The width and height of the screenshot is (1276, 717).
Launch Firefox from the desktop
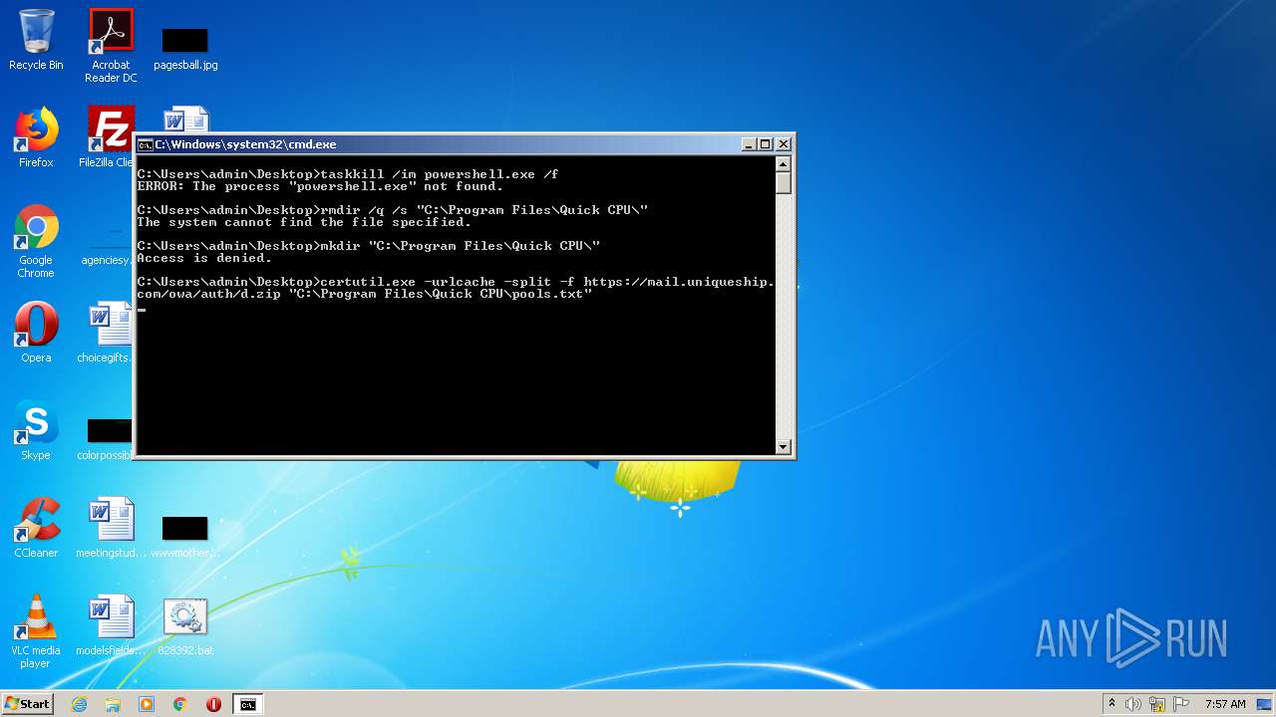coord(36,137)
